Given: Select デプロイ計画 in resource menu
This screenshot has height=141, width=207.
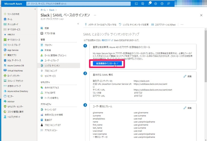Looking at the screenshot, I should point(48,33).
